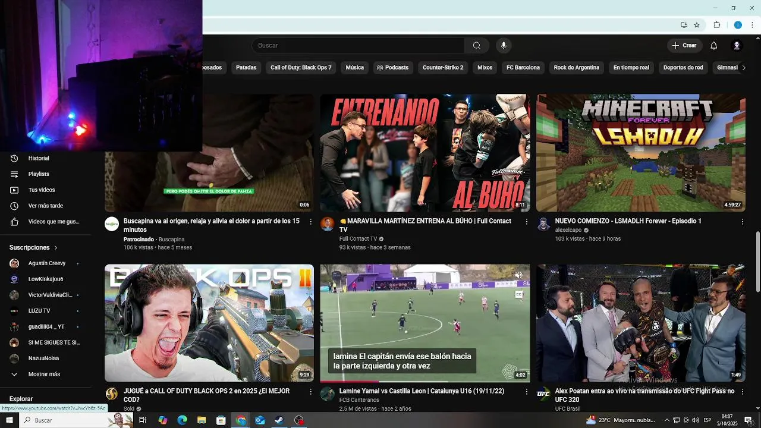Open UFC Brasil channel avatar
761x428 pixels.
[x=543, y=394]
